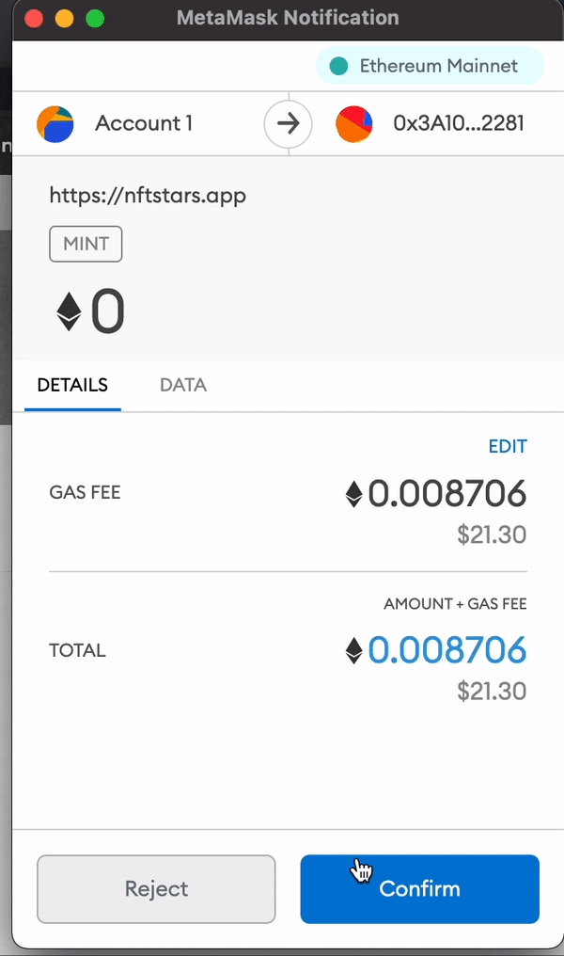The height and width of the screenshot is (956, 564).
Task: Click the large Ethereum diamond beside 0
Action: [x=70, y=311]
